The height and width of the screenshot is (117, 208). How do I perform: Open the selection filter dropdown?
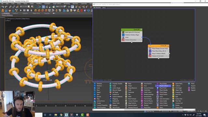[23, 6]
